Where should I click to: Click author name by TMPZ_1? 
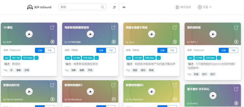pos(192,42)
